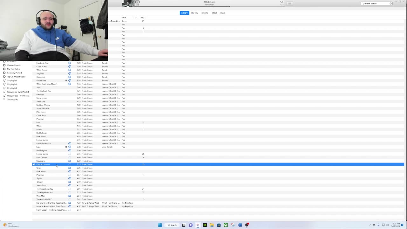
Task: Toggle repeat in the now playing bar
Action: [x=281, y=2]
